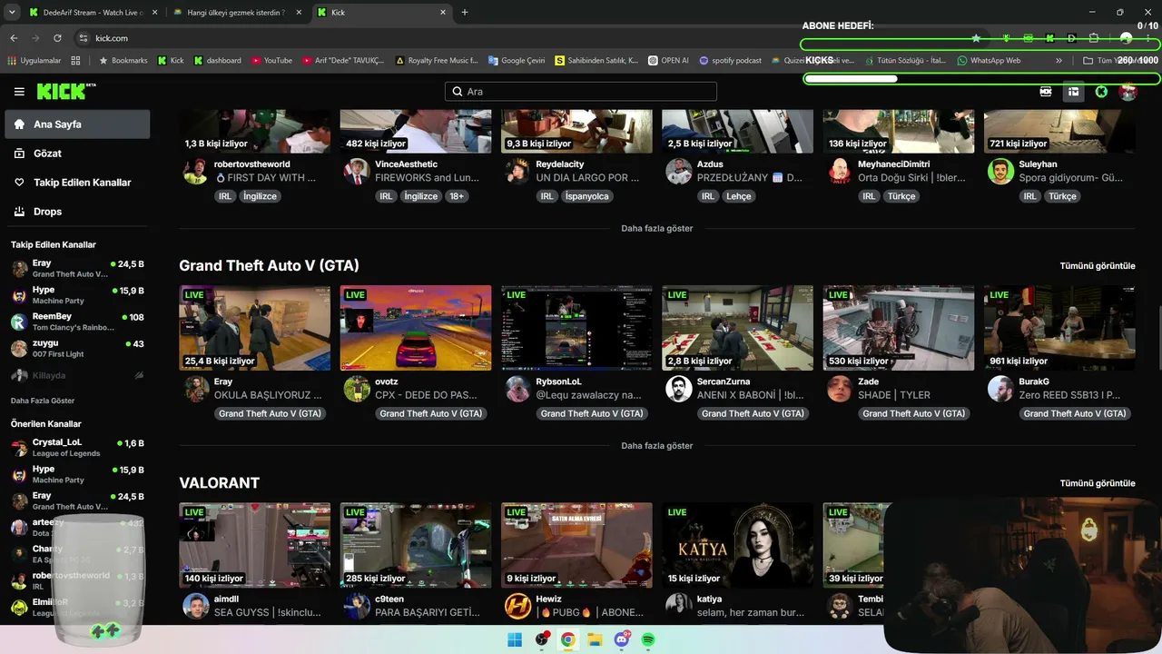1162x654 pixels.
Task: Open aimdll channel avatar
Action: [196, 606]
